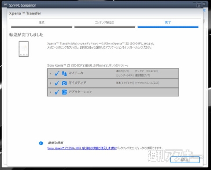Close the Sony PC Companion dialog
This screenshot has height=170, width=211.
(199, 6)
